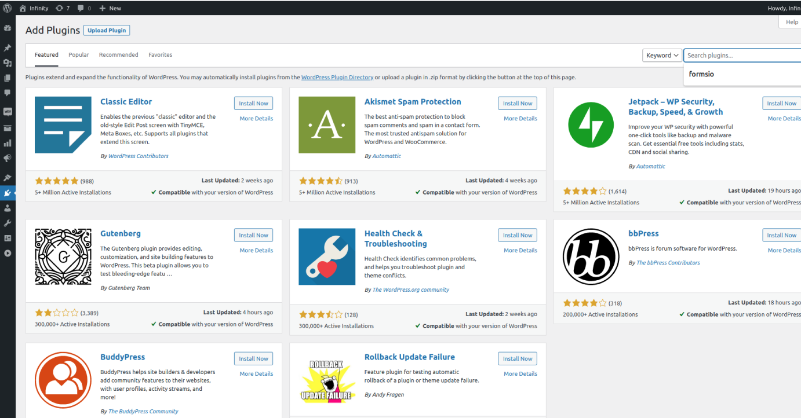This screenshot has height=418, width=801.
Task: Install the BuddyPress plugin
Action: 253,358
